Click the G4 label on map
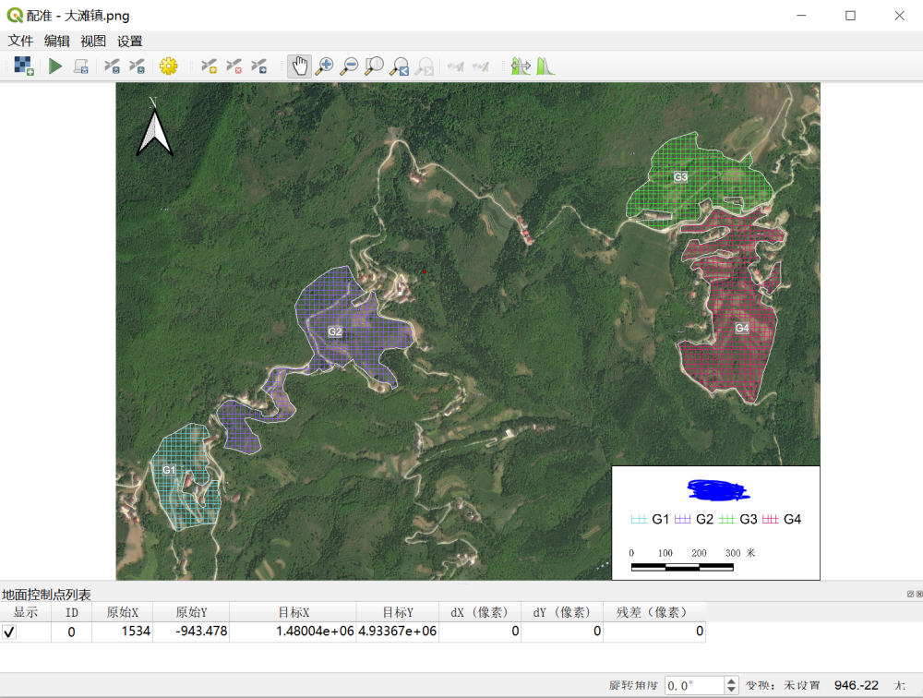 tap(742, 328)
